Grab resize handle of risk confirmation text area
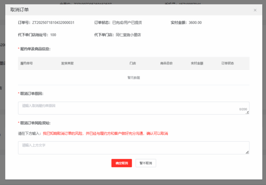 247,152
